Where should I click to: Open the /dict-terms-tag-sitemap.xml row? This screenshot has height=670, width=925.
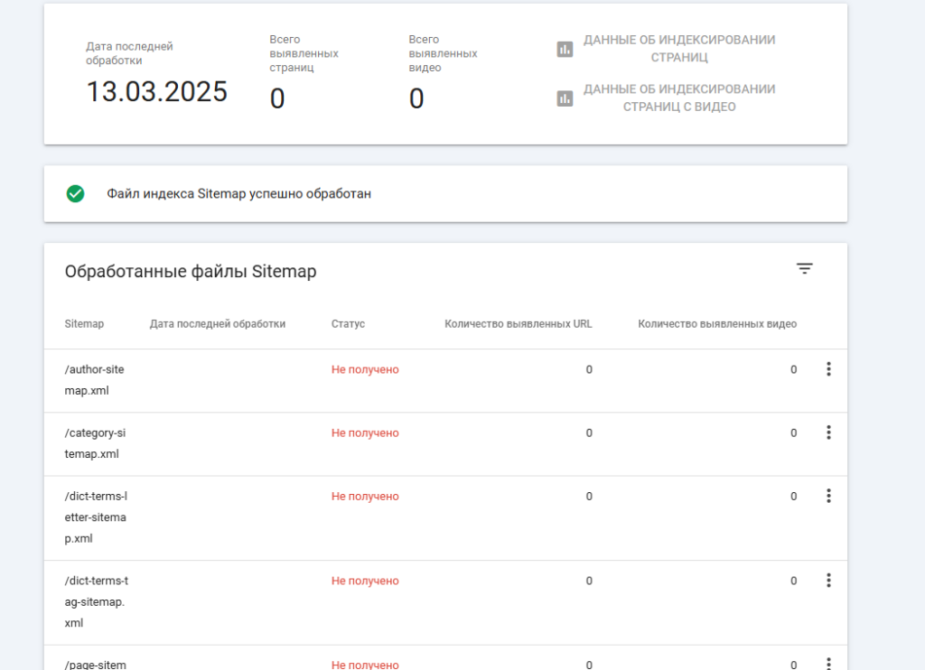(x=96, y=601)
